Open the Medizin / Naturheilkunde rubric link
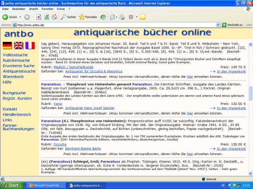The image size is (253, 189). coord(74,67)
